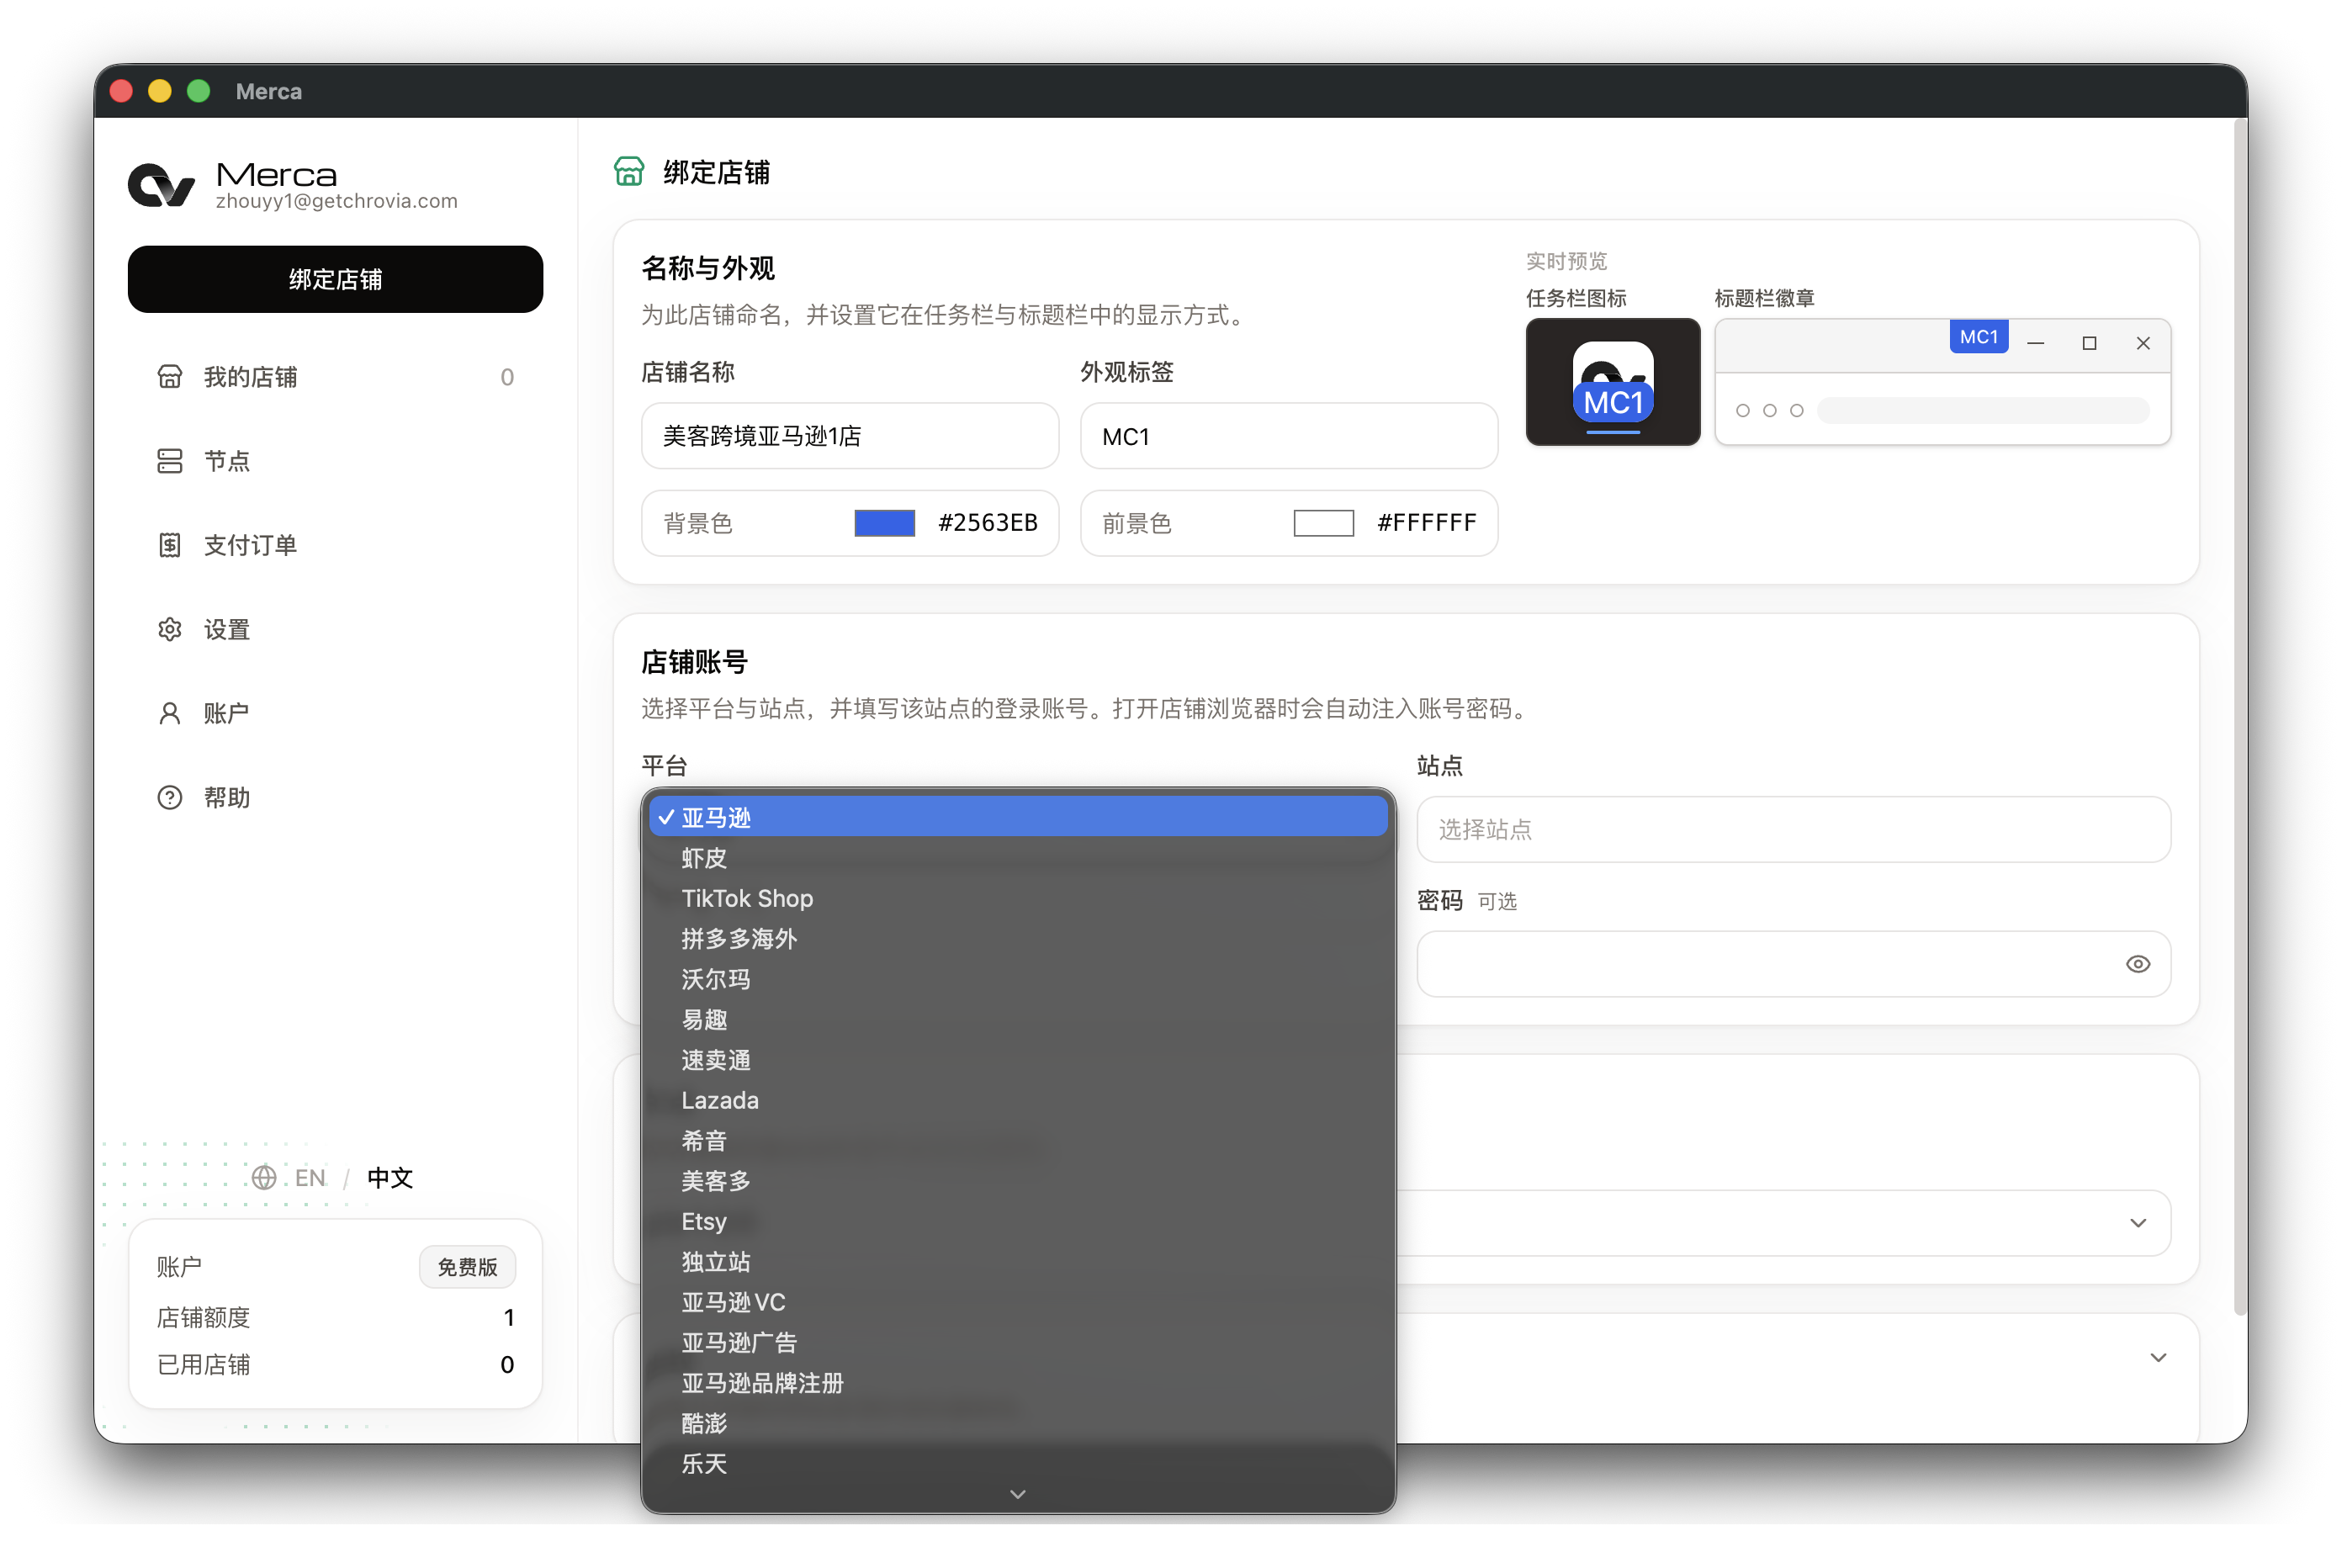The width and height of the screenshot is (2342, 1568).
Task: Open the blue background color swatch
Action: [884, 523]
